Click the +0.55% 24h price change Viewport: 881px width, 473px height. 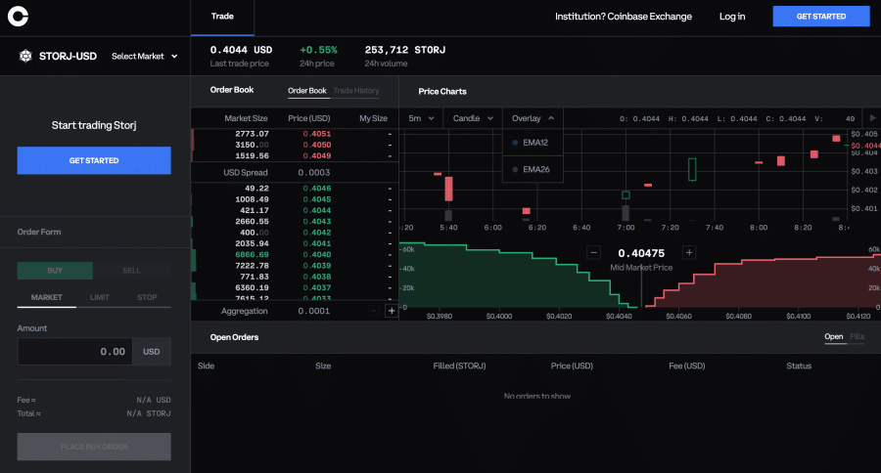tap(318, 50)
